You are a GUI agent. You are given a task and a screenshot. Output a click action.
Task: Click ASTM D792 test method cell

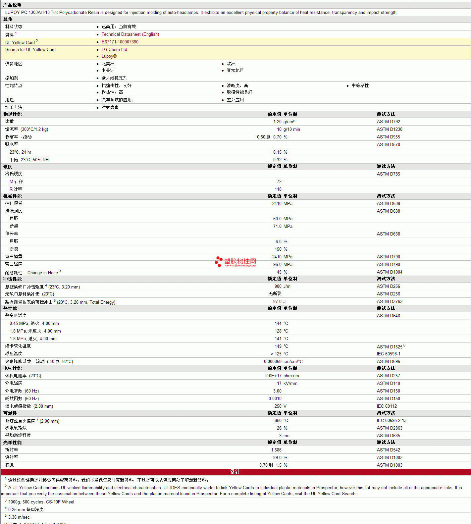pyautogui.click(x=388, y=122)
